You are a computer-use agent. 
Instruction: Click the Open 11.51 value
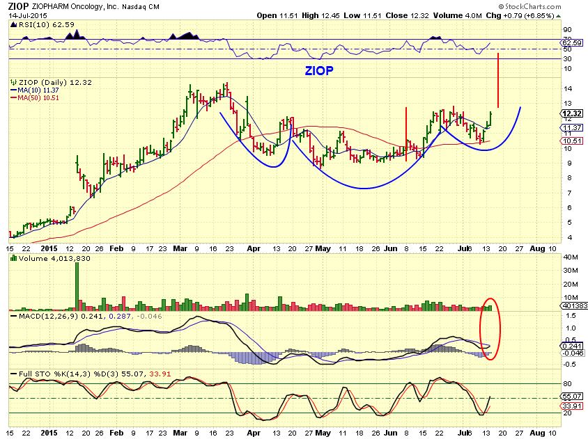(x=277, y=16)
